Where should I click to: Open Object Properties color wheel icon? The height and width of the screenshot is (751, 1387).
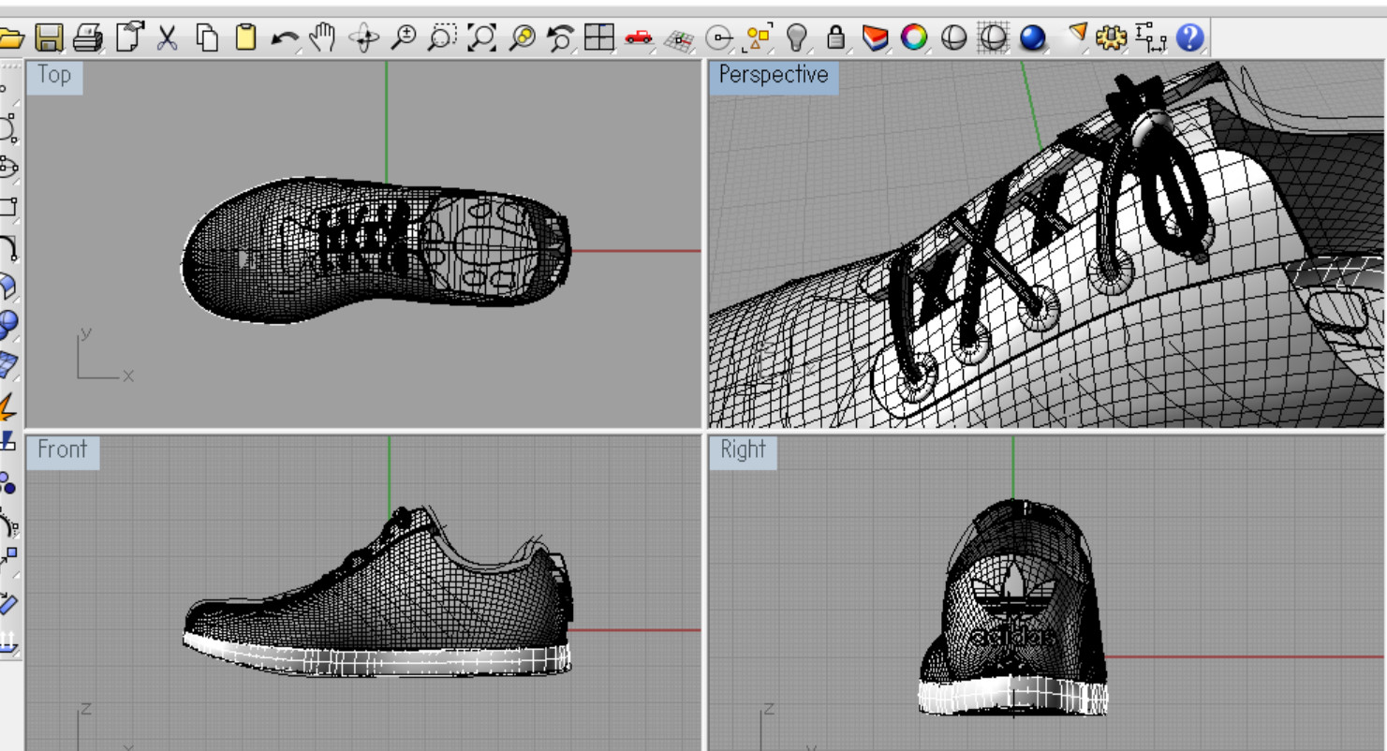point(914,37)
